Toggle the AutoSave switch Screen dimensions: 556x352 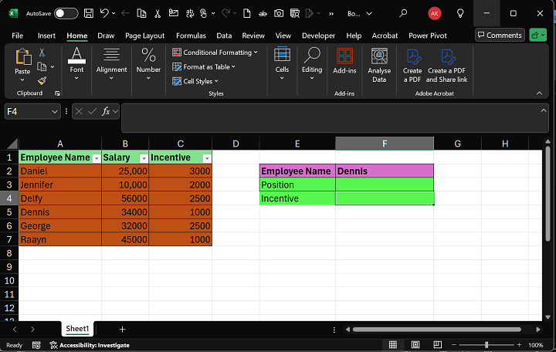[65, 13]
